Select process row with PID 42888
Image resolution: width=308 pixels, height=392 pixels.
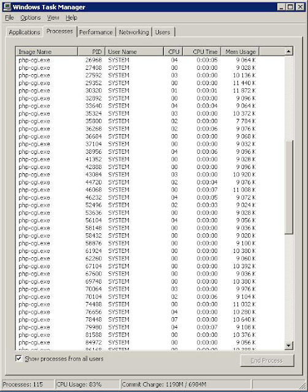tap(150, 167)
